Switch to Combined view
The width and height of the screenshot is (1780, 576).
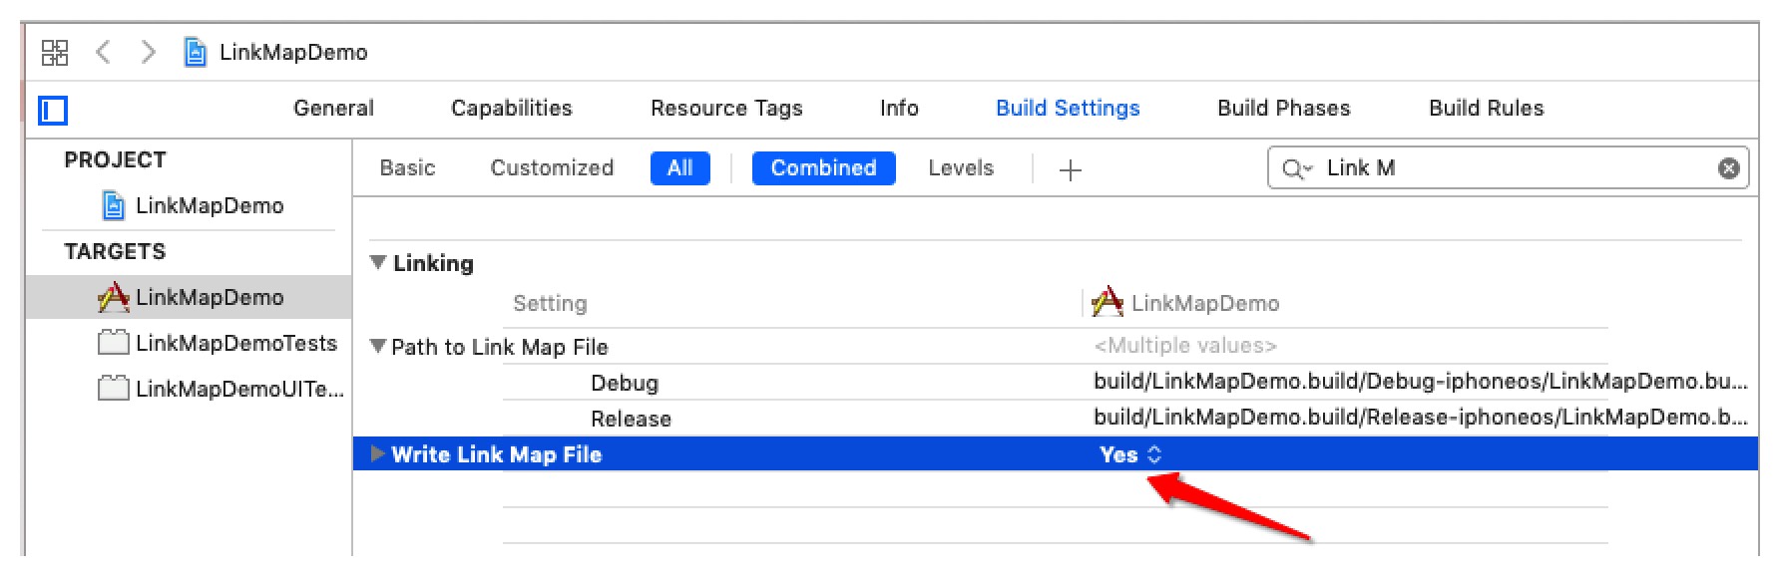pyautogui.click(x=823, y=168)
